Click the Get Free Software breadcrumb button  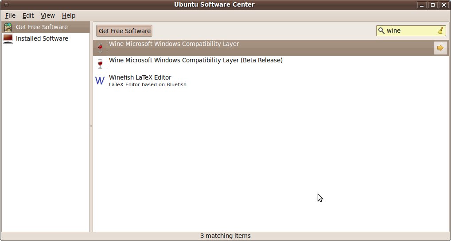(x=124, y=31)
